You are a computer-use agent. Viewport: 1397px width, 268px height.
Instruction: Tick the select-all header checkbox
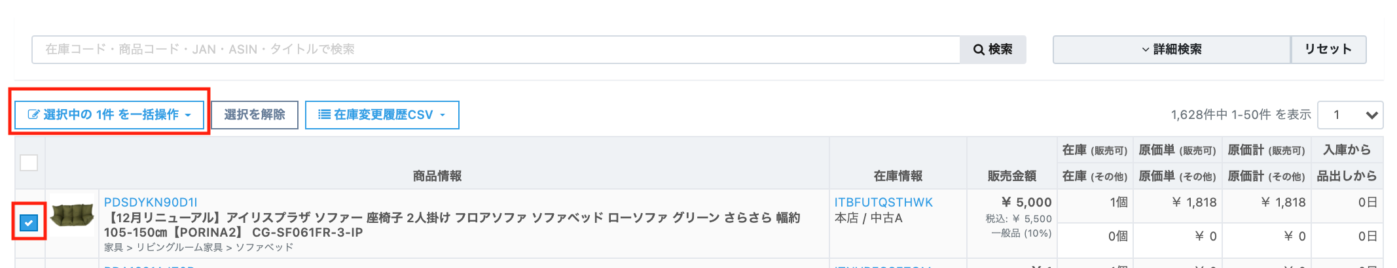(x=29, y=163)
